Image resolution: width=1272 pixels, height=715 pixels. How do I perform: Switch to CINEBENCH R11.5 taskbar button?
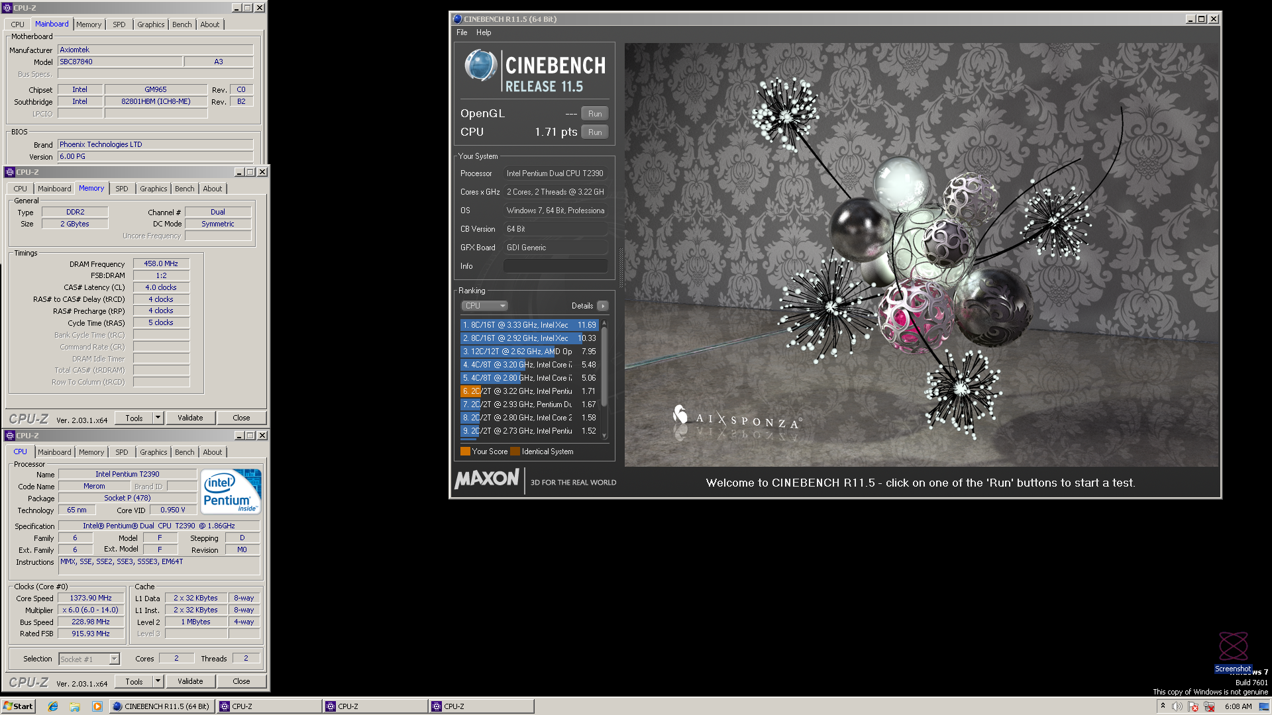161,706
